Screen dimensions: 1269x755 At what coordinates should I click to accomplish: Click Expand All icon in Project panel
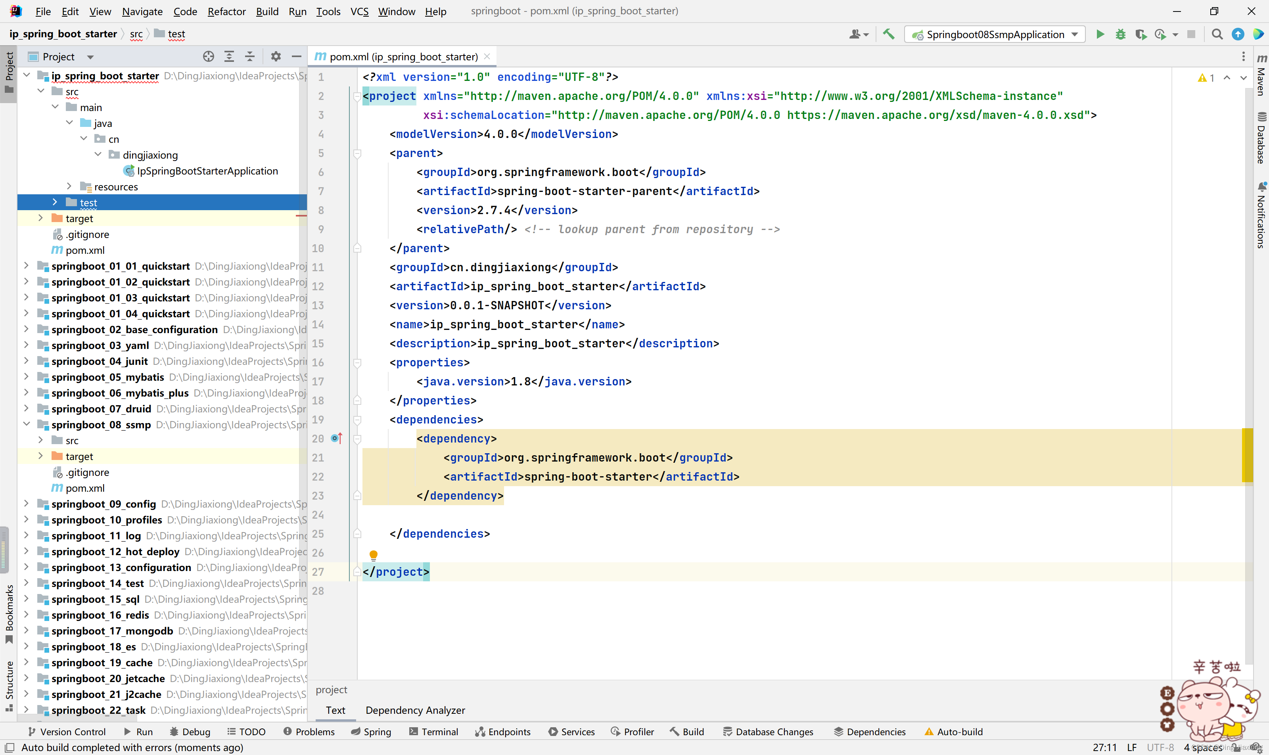(230, 56)
